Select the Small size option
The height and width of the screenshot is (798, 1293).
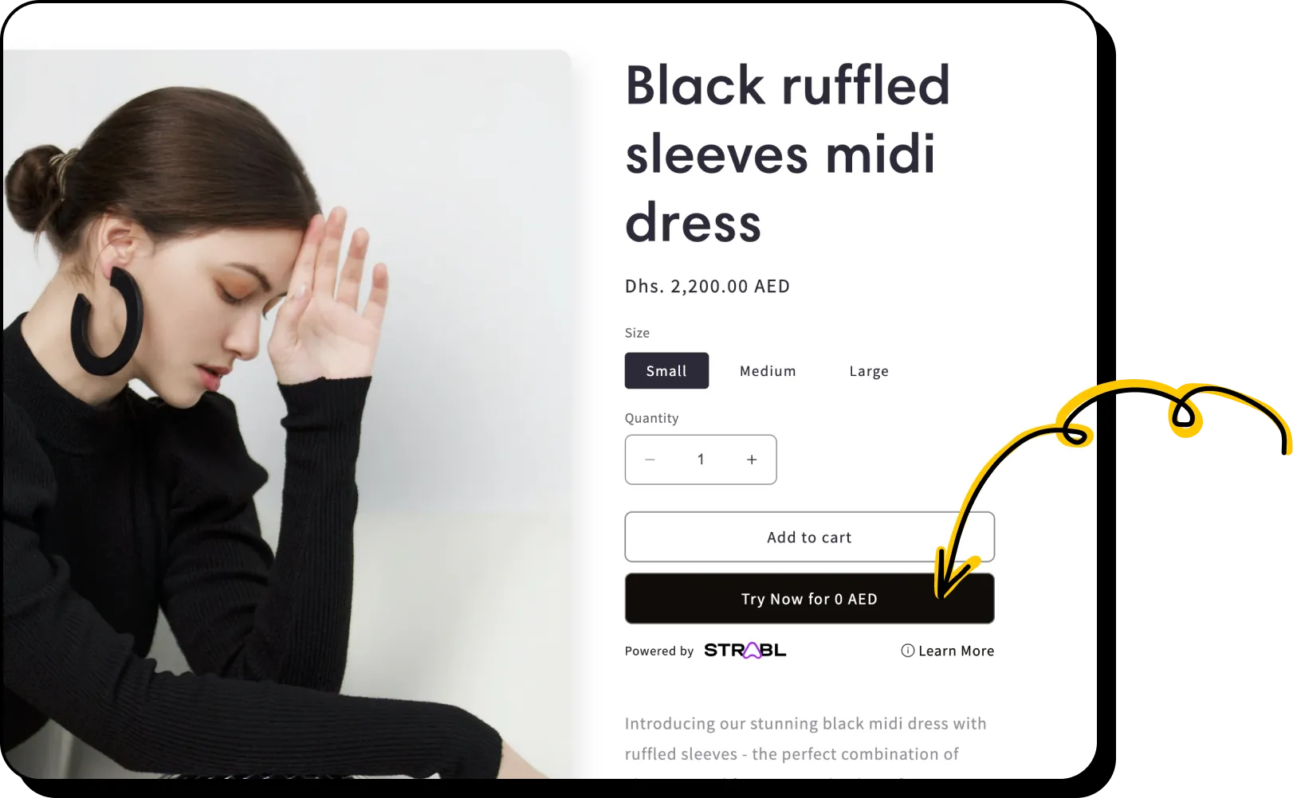pos(666,370)
